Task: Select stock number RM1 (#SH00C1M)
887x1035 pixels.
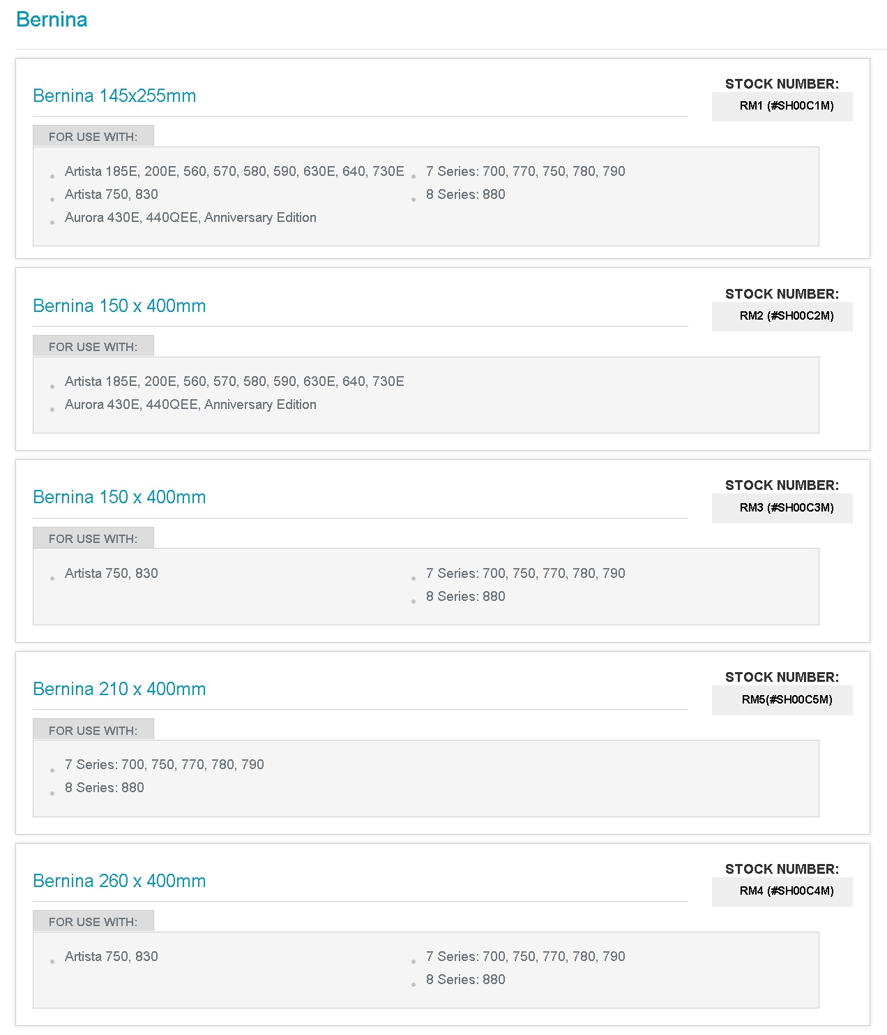Action: tap(786, 106)
